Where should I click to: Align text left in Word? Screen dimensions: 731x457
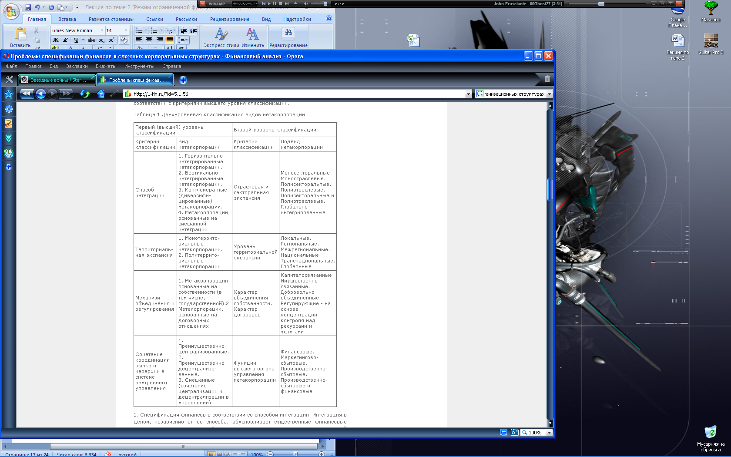click(139, 40)
